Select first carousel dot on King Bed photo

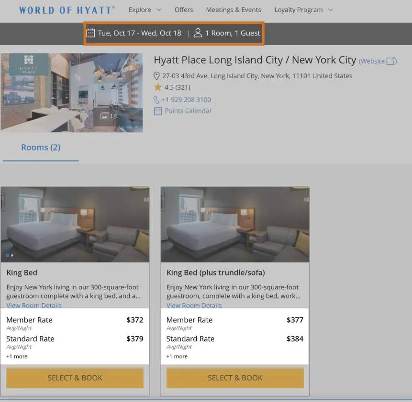tap(7, 255)
